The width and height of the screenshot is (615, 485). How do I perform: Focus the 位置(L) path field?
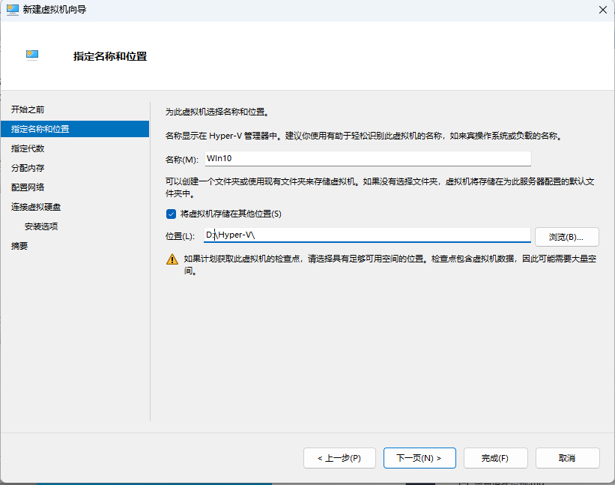click(367, 235)
